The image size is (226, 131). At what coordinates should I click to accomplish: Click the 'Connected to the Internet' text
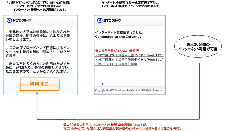(118, 37)
